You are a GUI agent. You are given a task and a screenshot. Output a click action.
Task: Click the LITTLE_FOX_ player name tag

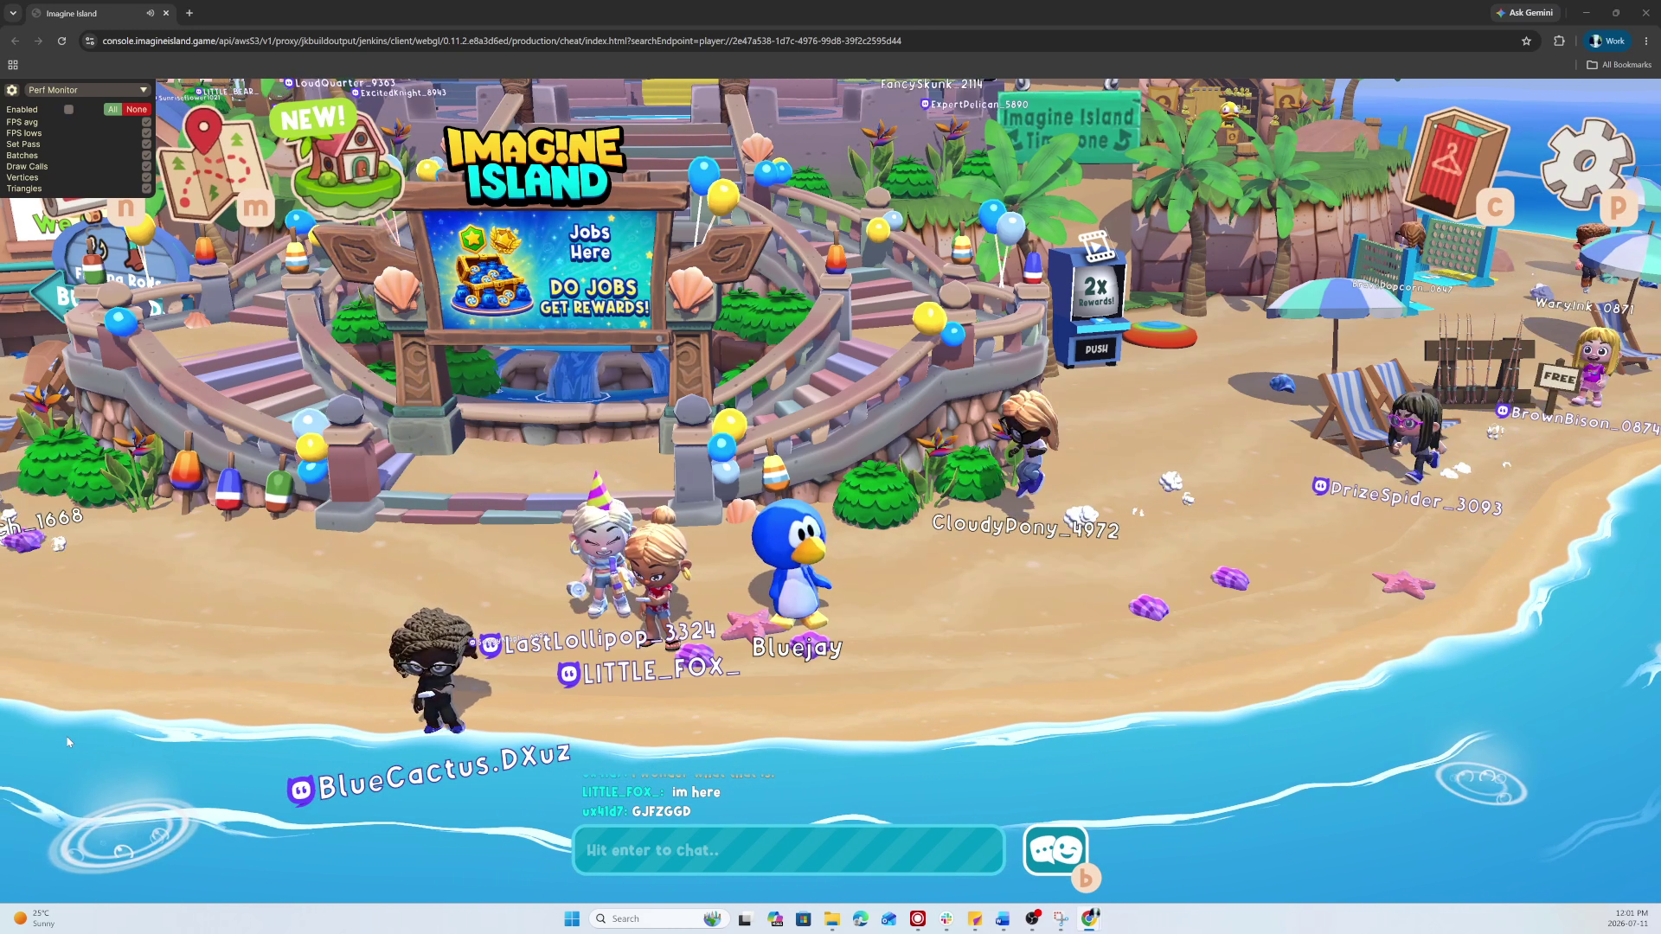(x=650, y=670)
